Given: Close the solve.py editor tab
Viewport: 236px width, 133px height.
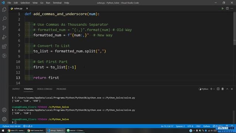Looking at the screenshot, I should point(27,8).
